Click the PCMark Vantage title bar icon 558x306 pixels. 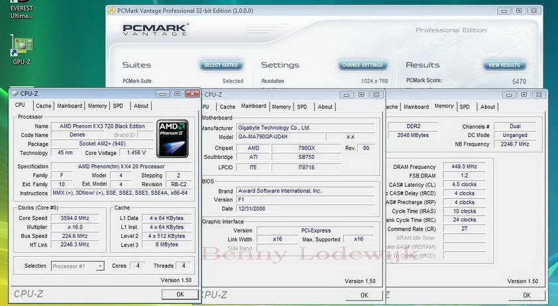(111, 11)
